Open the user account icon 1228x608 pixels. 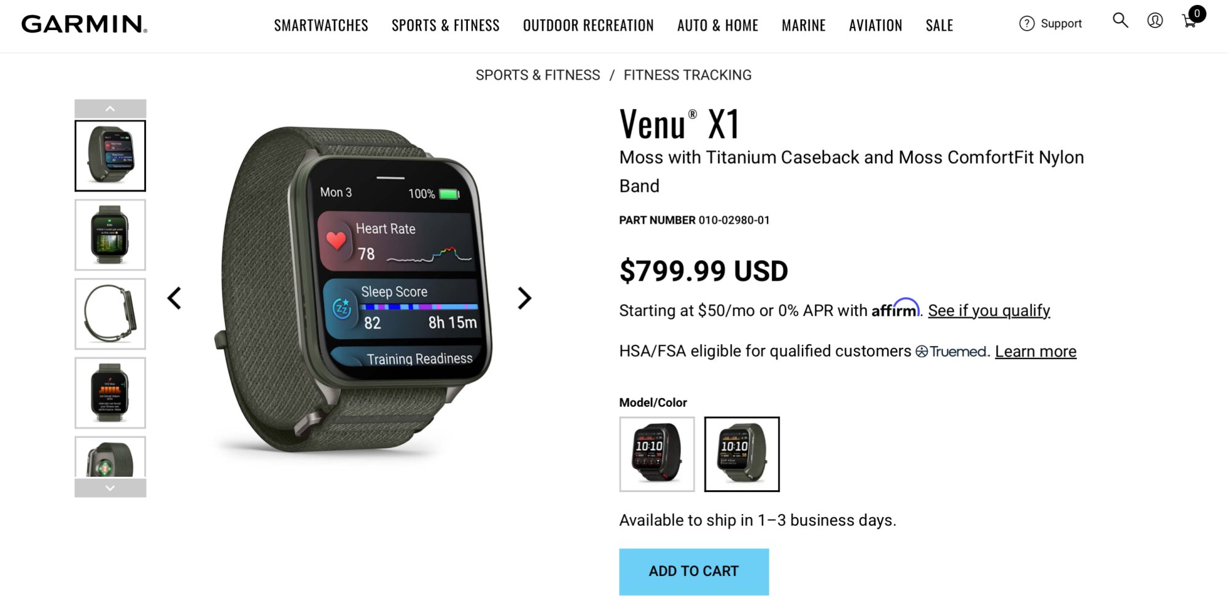[1155, 21]
